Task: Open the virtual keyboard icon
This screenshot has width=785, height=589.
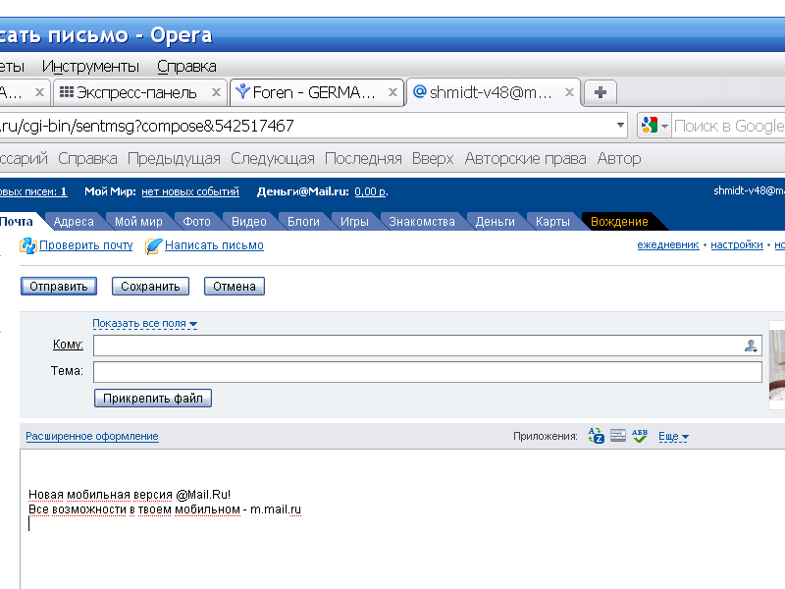Action: coord(618,436)
